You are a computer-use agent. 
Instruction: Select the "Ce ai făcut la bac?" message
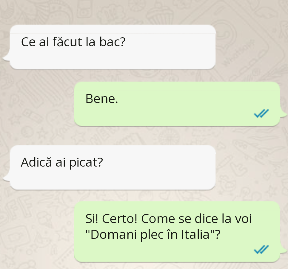(x=113, y=47)
